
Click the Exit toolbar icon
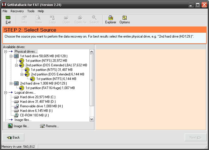pyautogui.click(x=8, y=18)
